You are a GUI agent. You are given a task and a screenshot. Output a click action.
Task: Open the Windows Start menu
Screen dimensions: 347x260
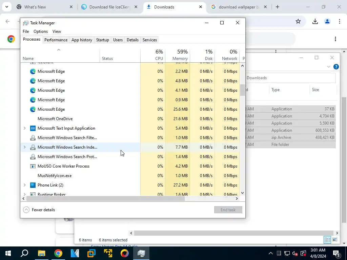8,253
